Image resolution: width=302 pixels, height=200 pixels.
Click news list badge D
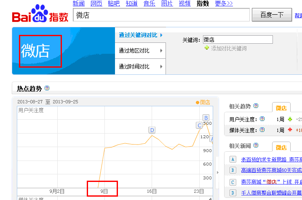(233, 193)
